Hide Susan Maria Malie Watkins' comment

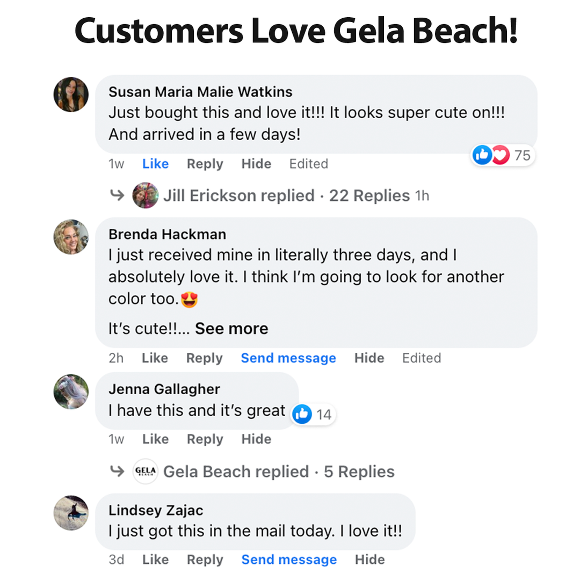[x=256, y=164]
